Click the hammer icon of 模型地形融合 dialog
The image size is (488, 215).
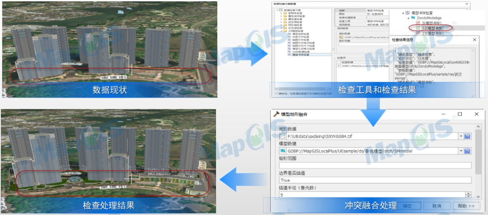point(276,114)
